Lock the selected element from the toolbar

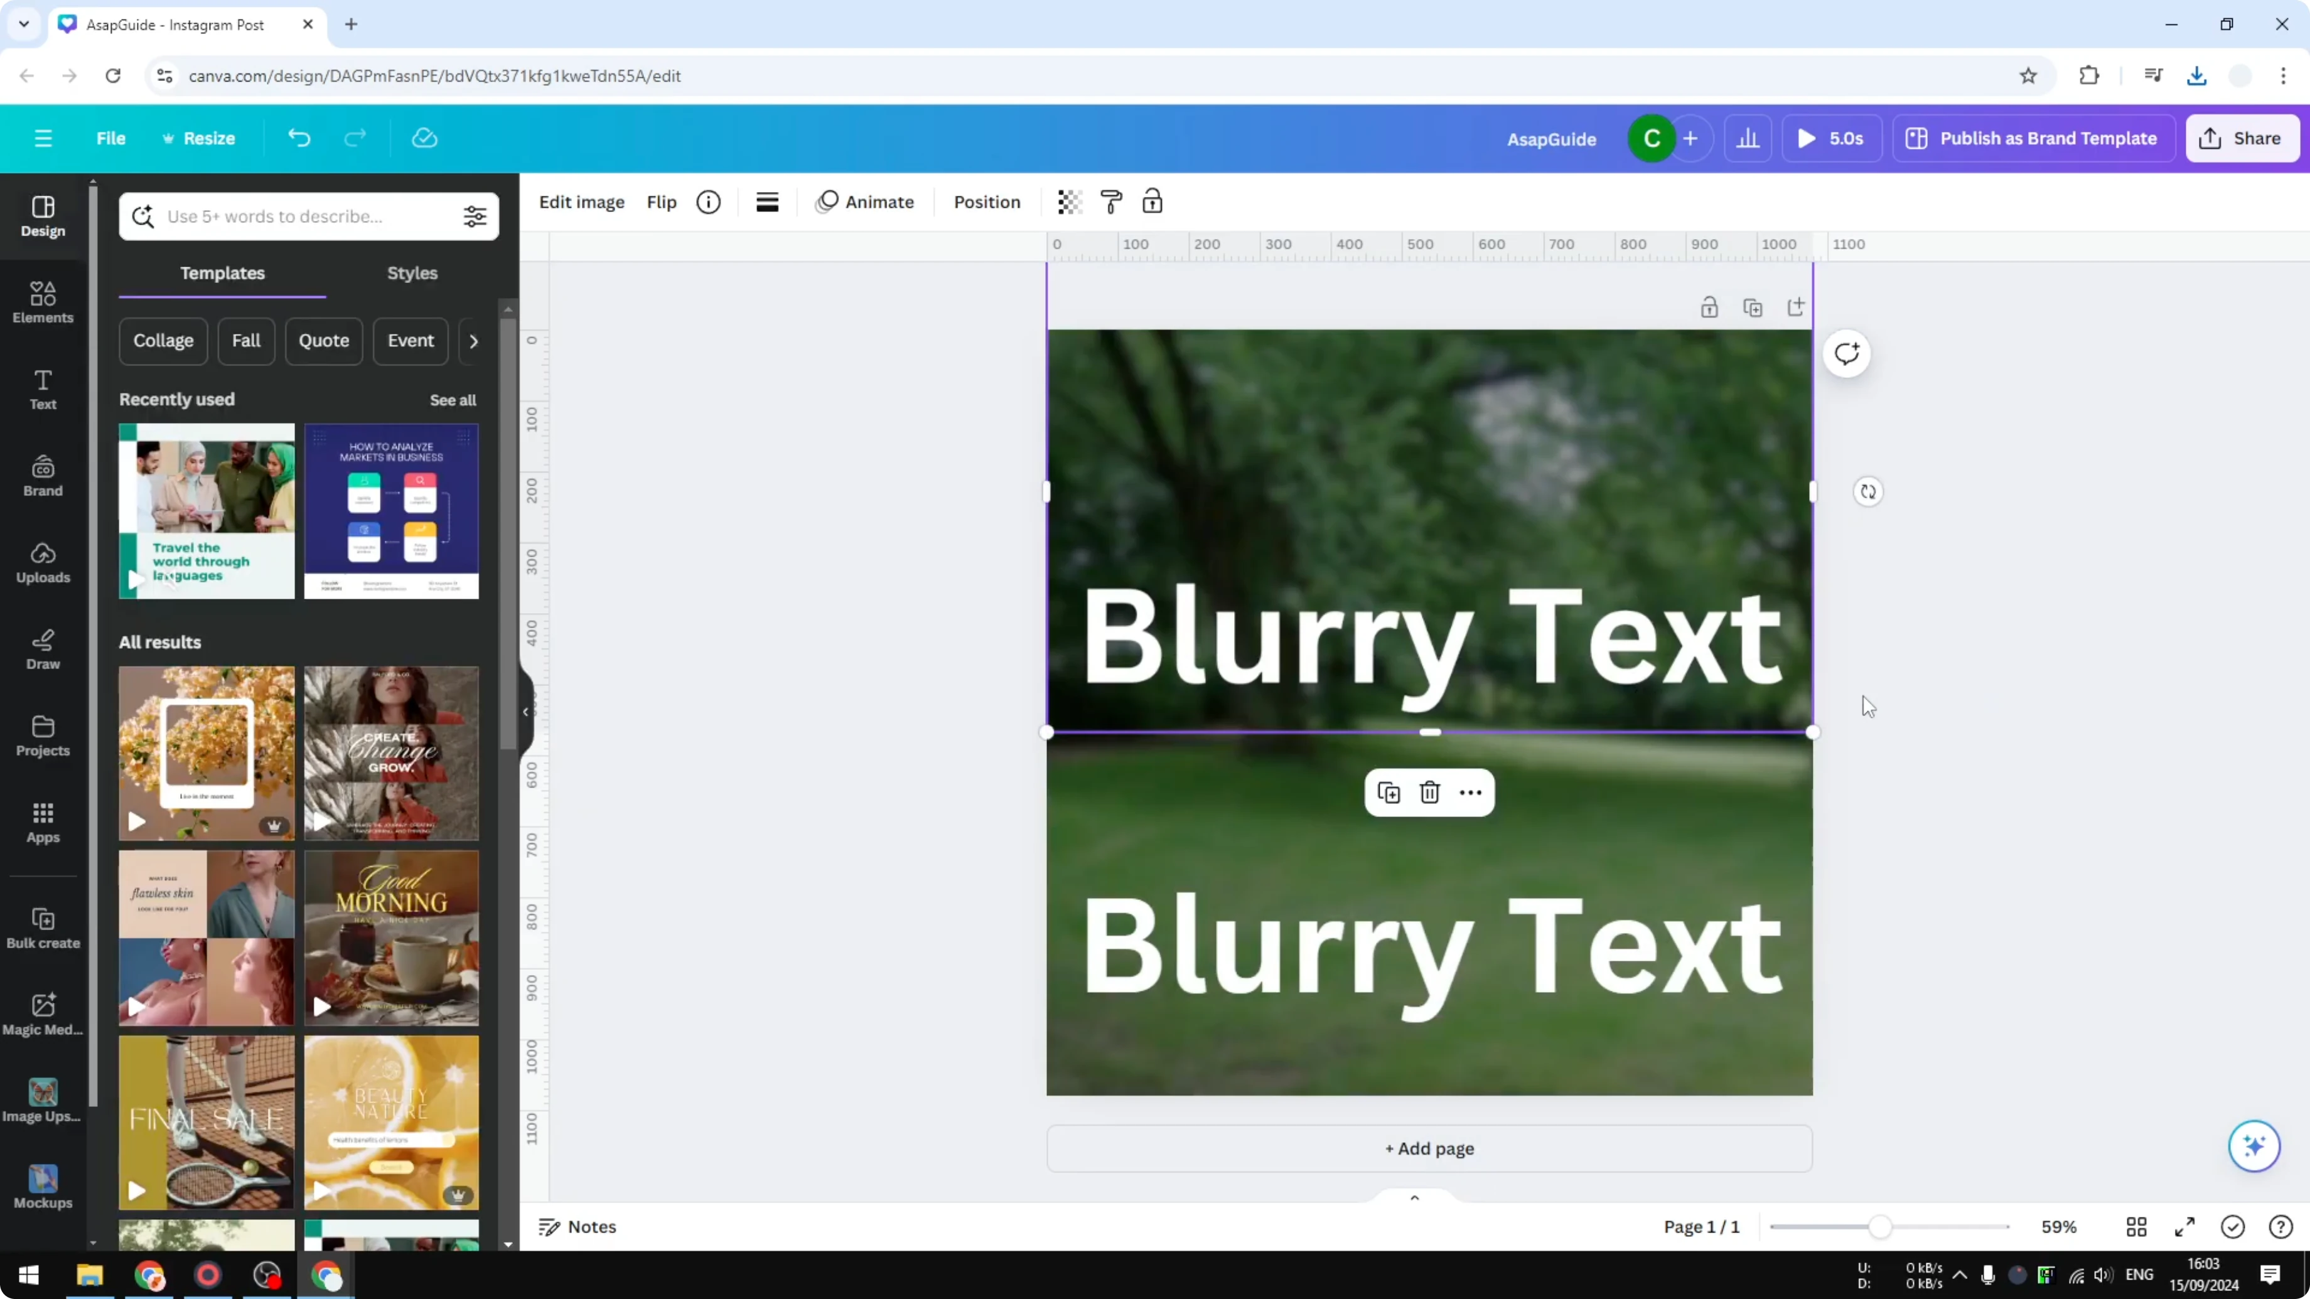pyautogui.click(x=1152, y=201)
